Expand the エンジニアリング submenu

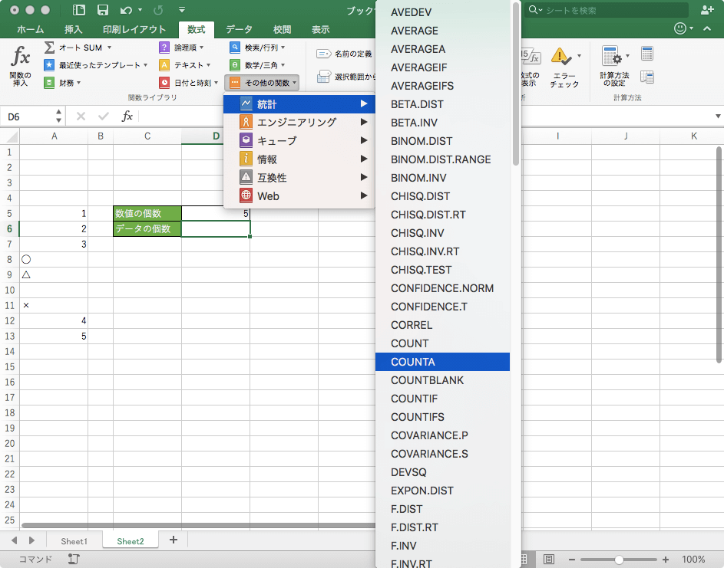coord(292,121)
